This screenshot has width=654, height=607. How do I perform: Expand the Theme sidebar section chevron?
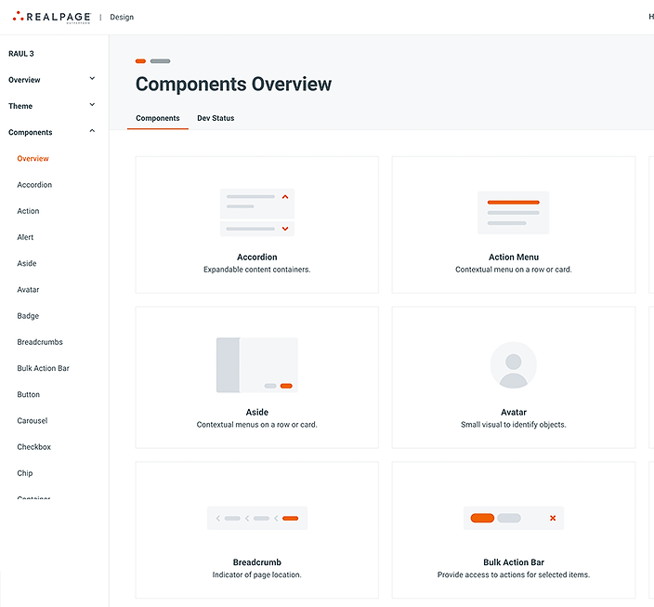(92, 105)
